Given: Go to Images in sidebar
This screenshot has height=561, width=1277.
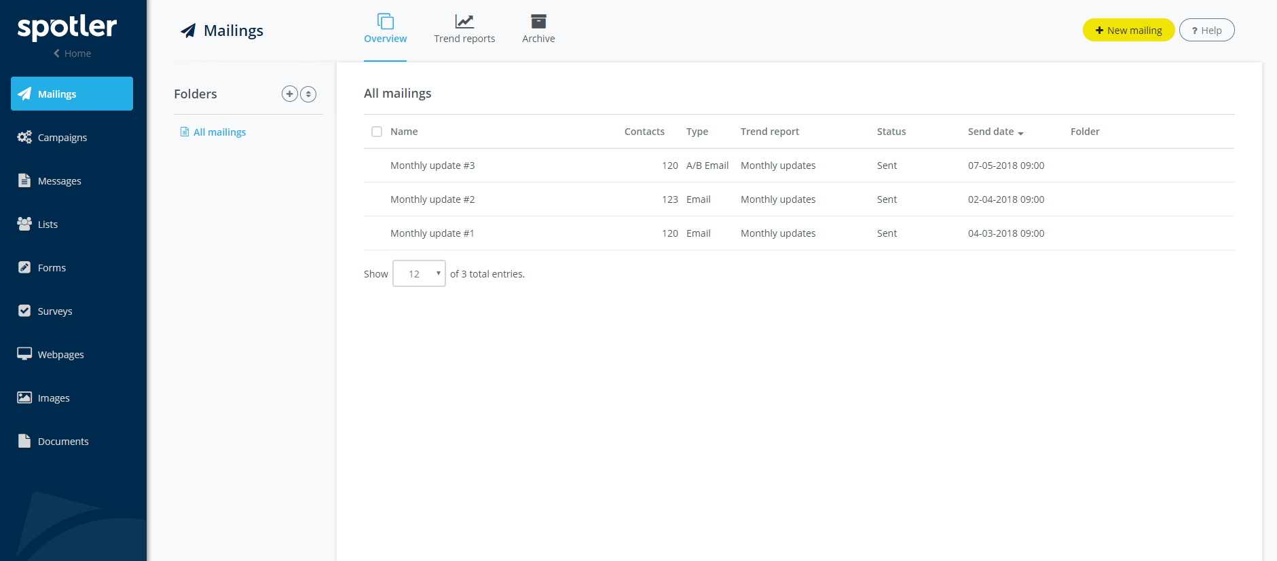Looking at the screenshot, I should (54, 398).
